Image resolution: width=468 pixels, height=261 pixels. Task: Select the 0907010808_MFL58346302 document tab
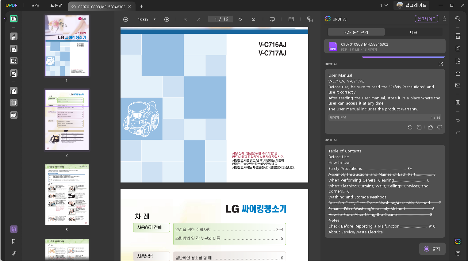[101, 6]
